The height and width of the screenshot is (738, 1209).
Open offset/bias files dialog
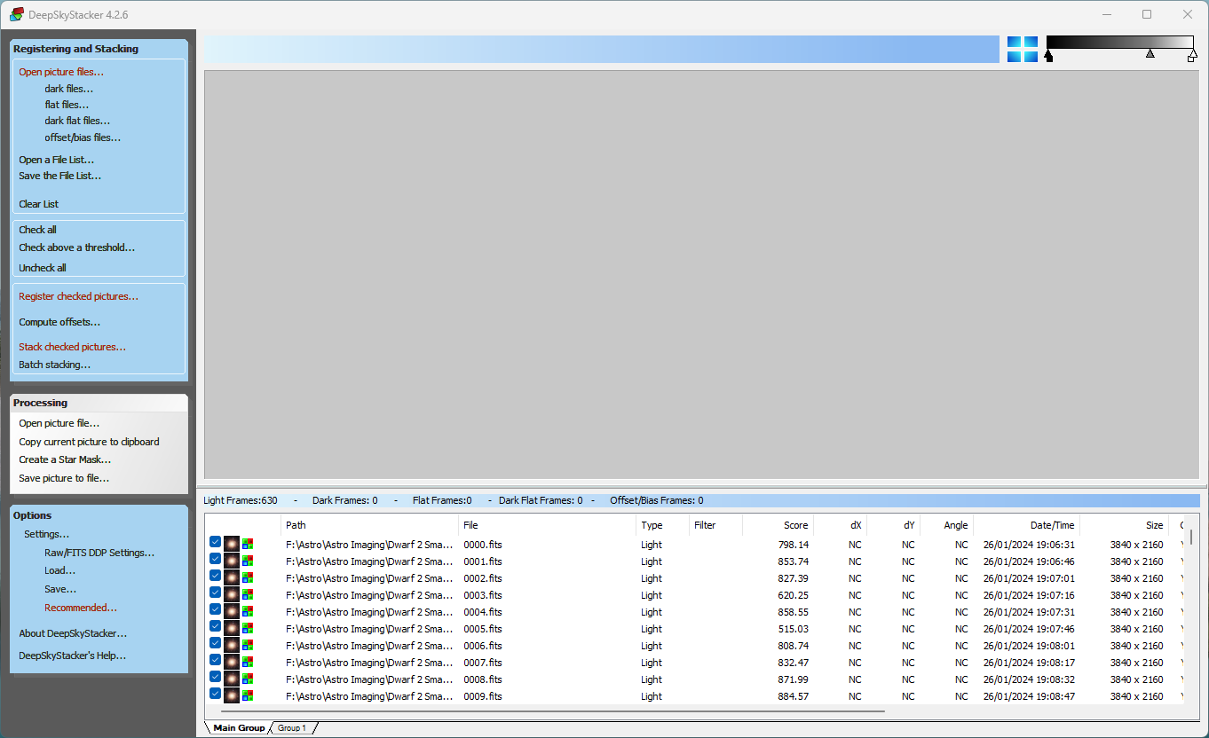[83, 137]
